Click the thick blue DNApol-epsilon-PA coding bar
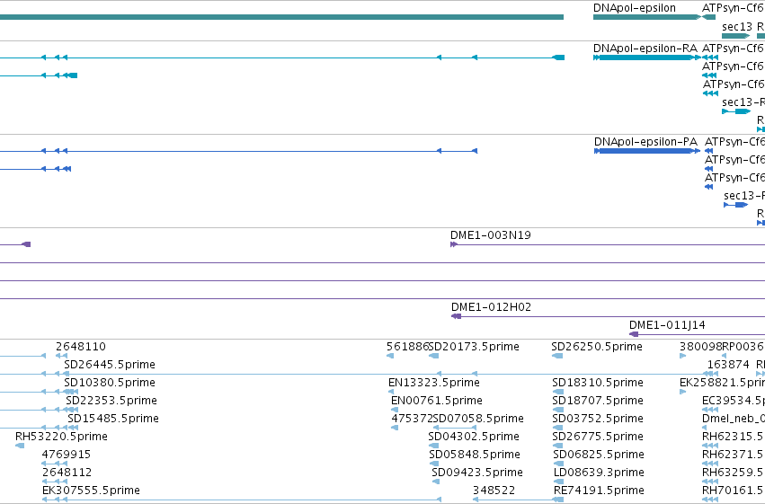This screenshot has height=504, width=765. 645,151
